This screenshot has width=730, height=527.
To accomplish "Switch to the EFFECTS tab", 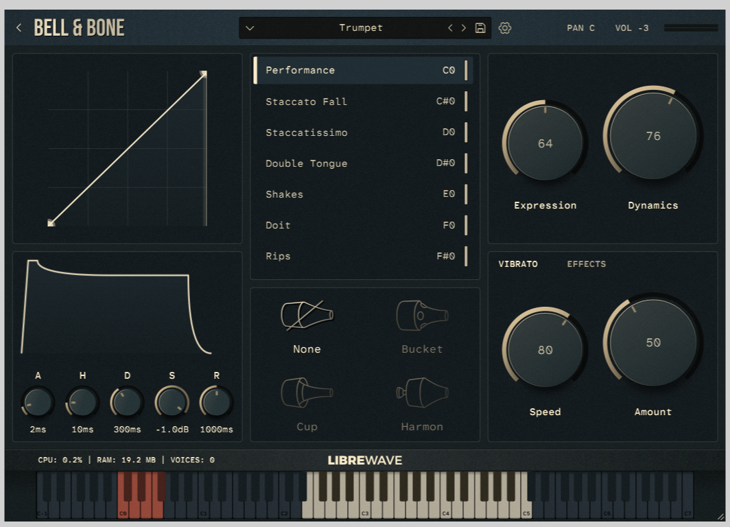I will pyautogui.click(x=586, y=264).
